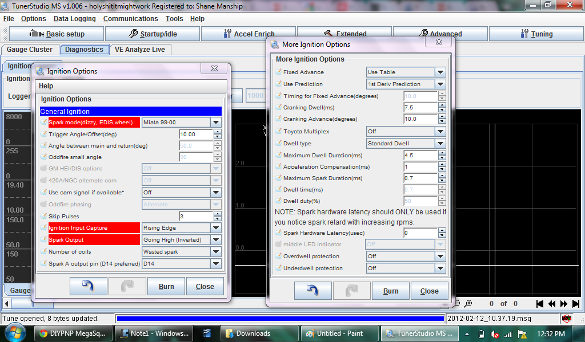Increase the Skip Pulses value with the up arrow
Screen dimensions: 585x342
[x=218, y=214]
